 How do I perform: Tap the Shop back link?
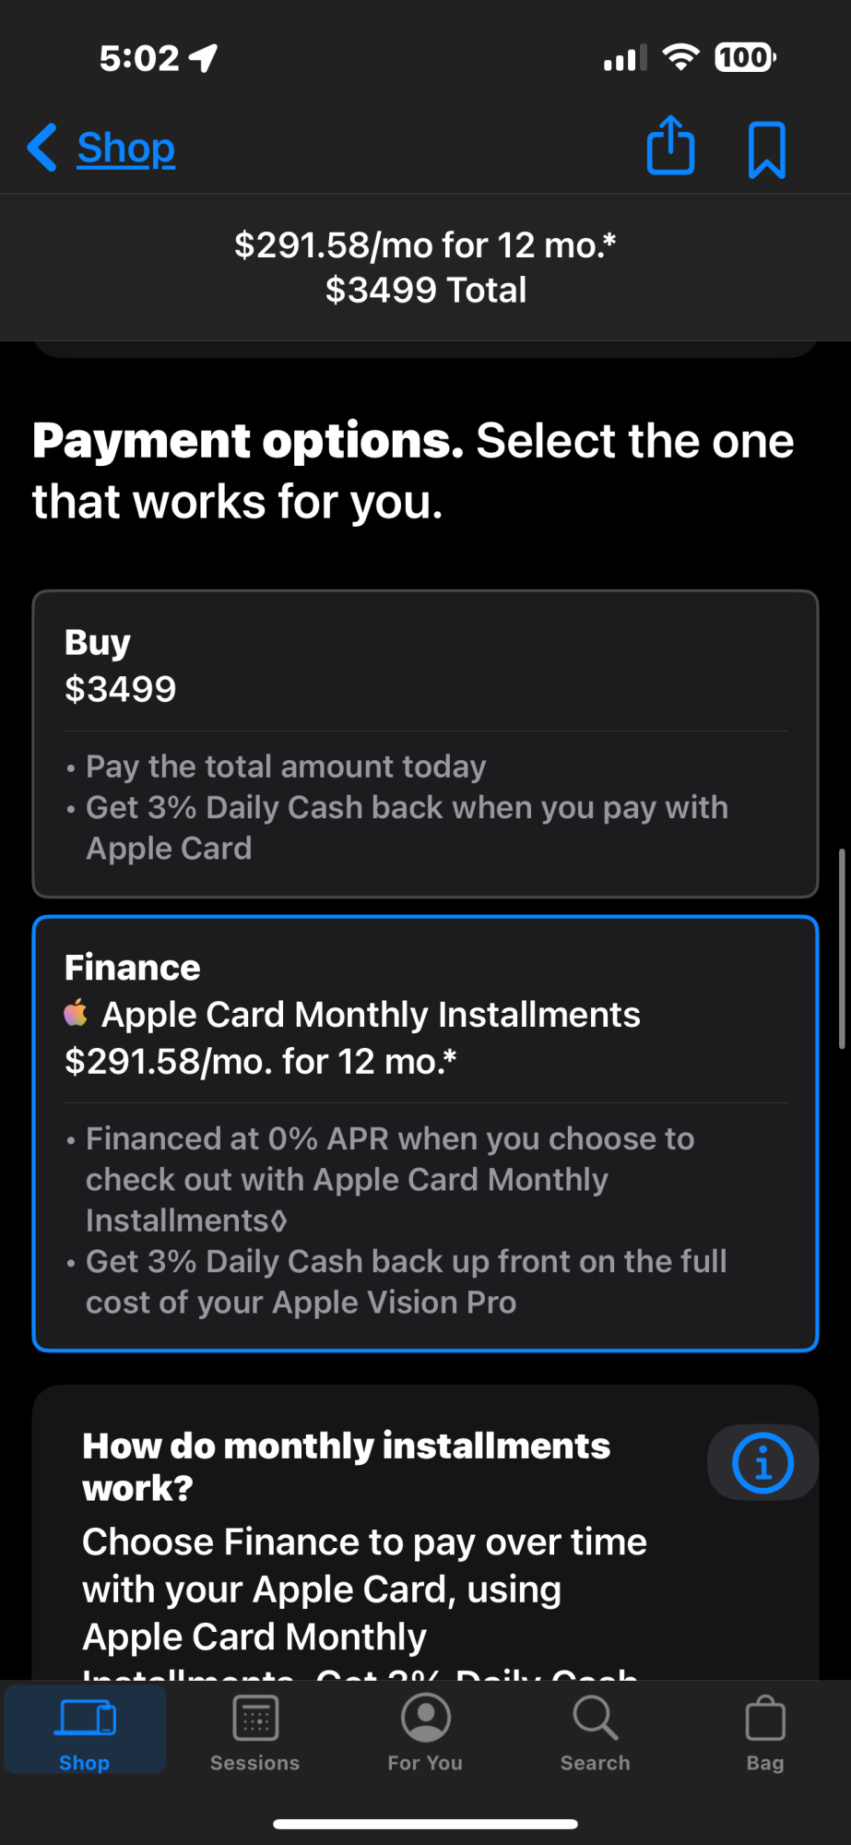tap(126, 148)
